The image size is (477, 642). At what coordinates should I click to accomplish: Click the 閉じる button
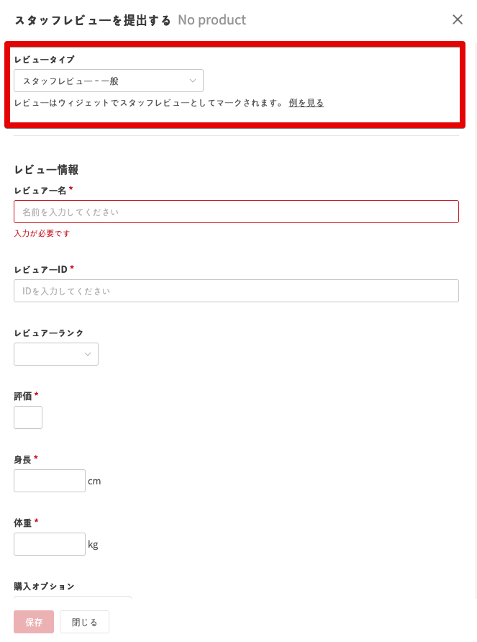tap(84, 622)
